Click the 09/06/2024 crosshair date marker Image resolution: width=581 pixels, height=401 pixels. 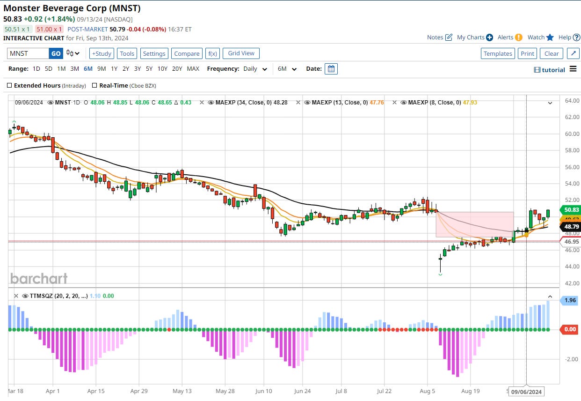[526, 391]
